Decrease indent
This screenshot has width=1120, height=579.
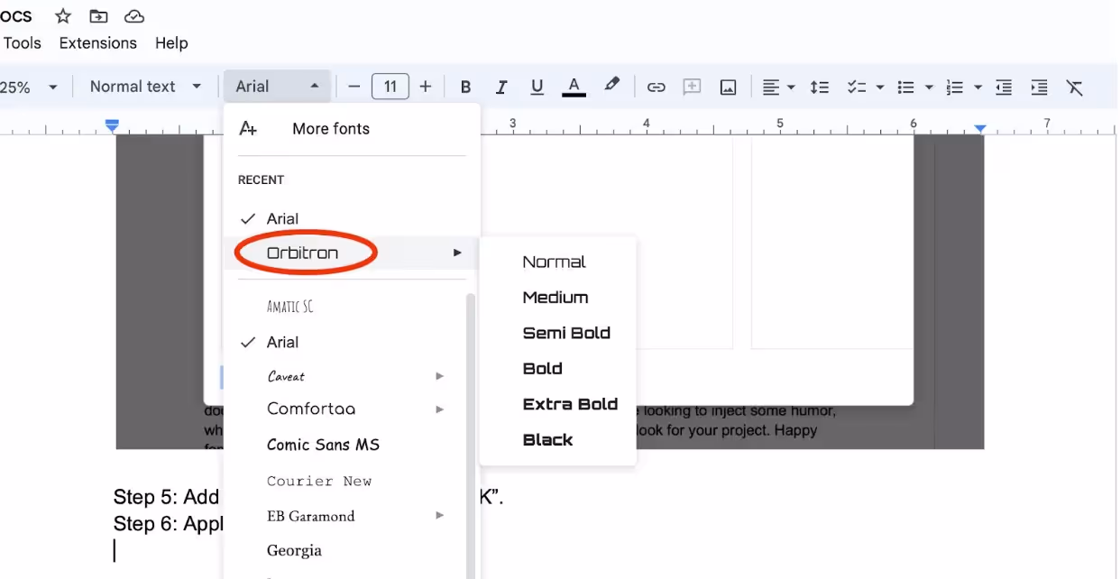click(x=1004, y=87)
